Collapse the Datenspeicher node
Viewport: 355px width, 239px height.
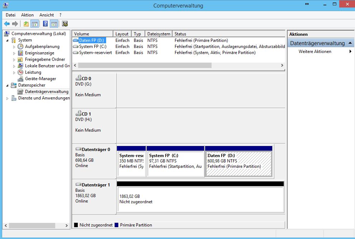click(x=8, y=86)
